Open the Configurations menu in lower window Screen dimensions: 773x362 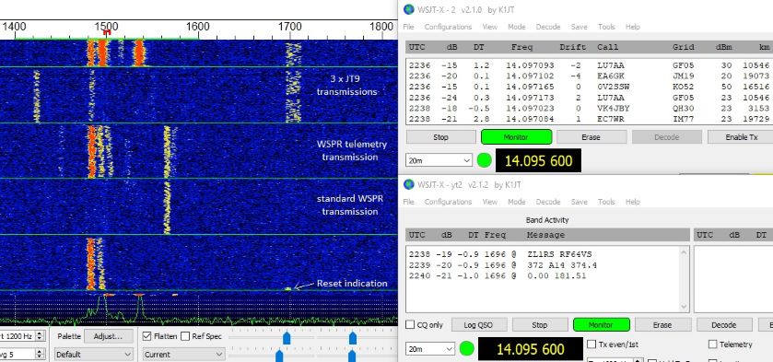pyautogui.click(x=448, y=202)
